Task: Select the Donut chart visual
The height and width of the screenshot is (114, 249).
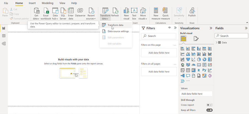Action: [204, 59]
